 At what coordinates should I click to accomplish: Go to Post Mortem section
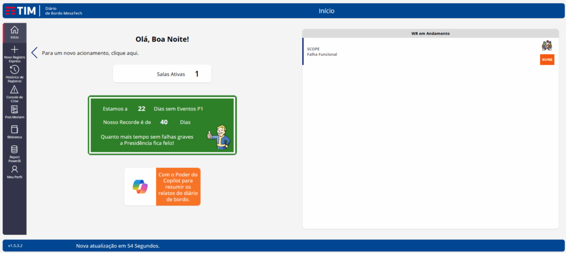coord(14,111)
